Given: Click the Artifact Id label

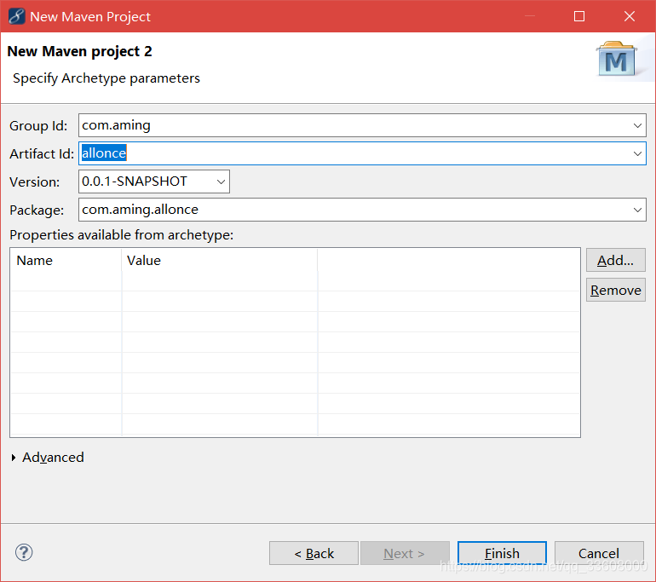Looking at the screenshot, I should 42,153.
